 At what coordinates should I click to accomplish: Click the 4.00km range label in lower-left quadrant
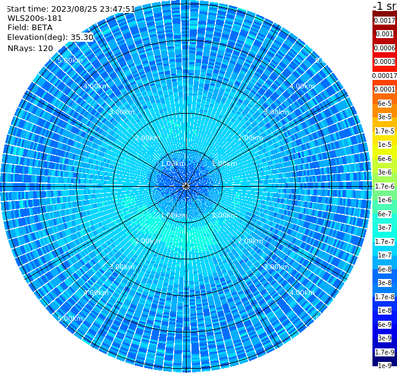click(x=96, y=293)
